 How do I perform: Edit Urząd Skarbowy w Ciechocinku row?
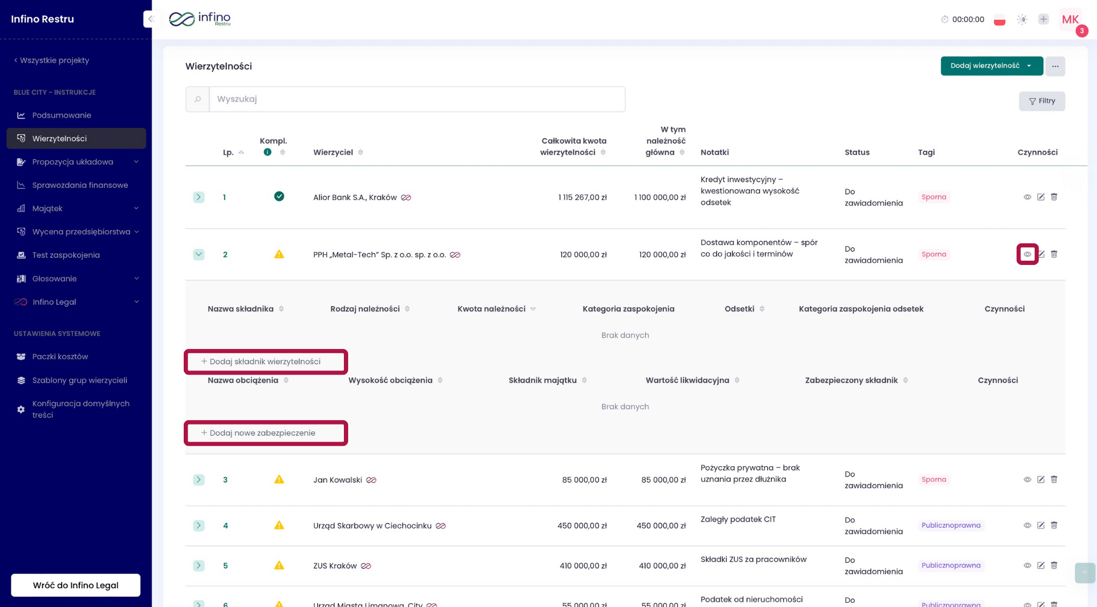[x=1040, y=526]
